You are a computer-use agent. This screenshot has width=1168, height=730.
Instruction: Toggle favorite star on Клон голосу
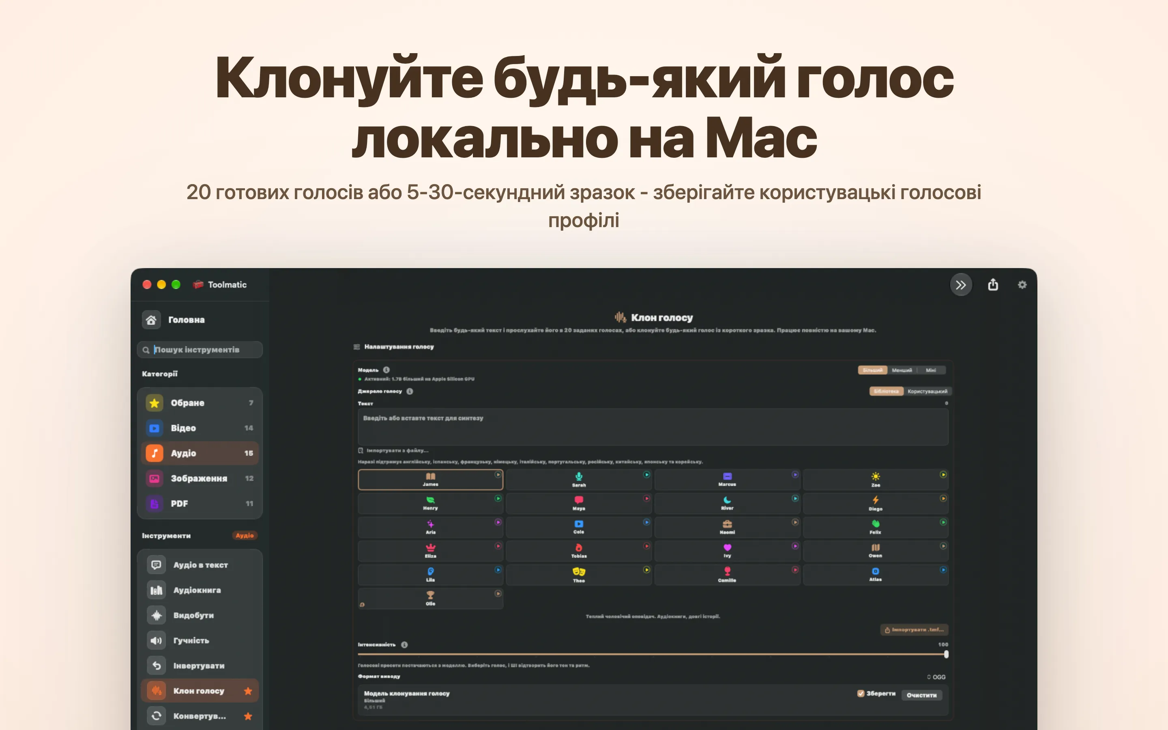[248, 691]
